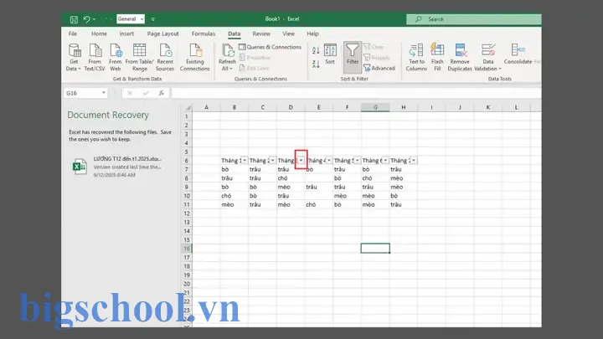Viewport: 603px width, 339px height.
Task: Switch to the Insert tab
Action: [x=126, y=33]
